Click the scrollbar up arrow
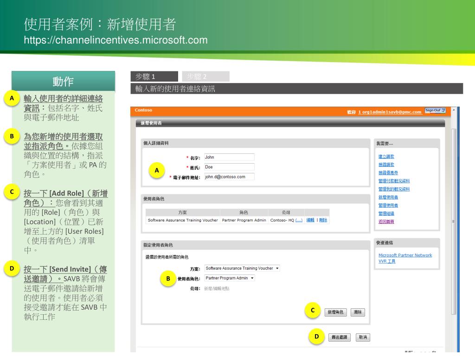 454,110
